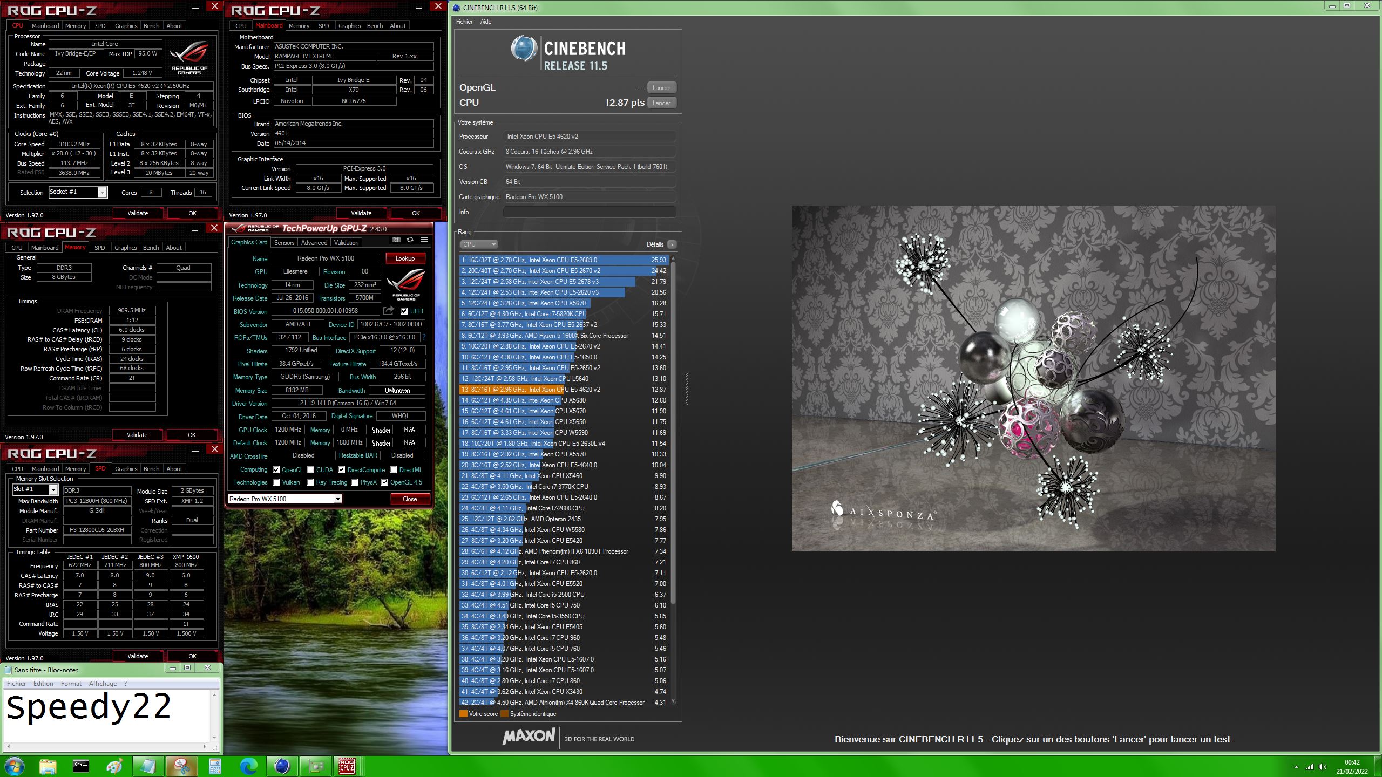Toggle the DirectCompute checkbox
Image resolution: width=1382 pixels, height=777 pixels.
[x=341, y=470]
